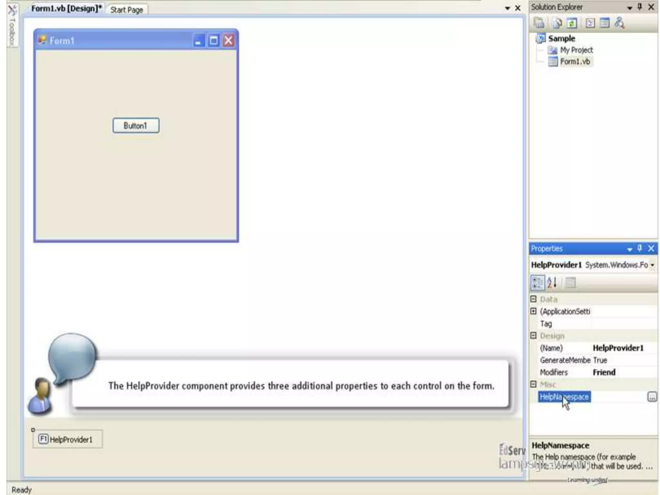Open the Toolbox side tab
Viewport: 660px width, 495px height.
tap(12, 25)
